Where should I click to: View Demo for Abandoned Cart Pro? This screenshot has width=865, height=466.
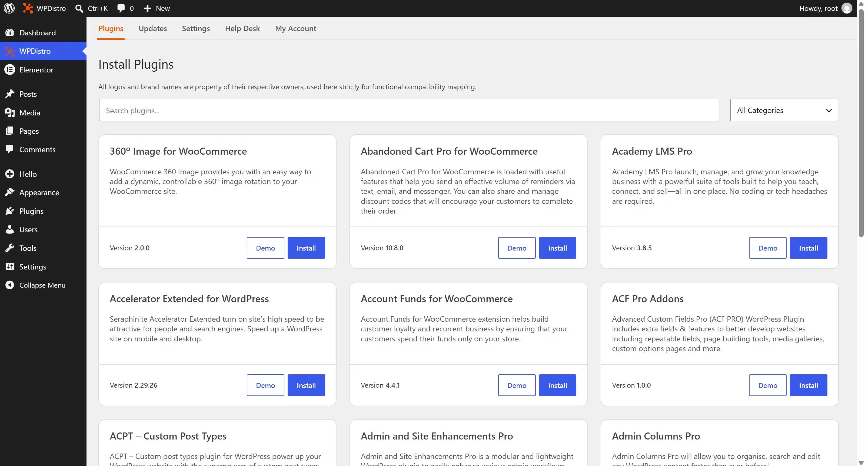click(x=517, y=248)
